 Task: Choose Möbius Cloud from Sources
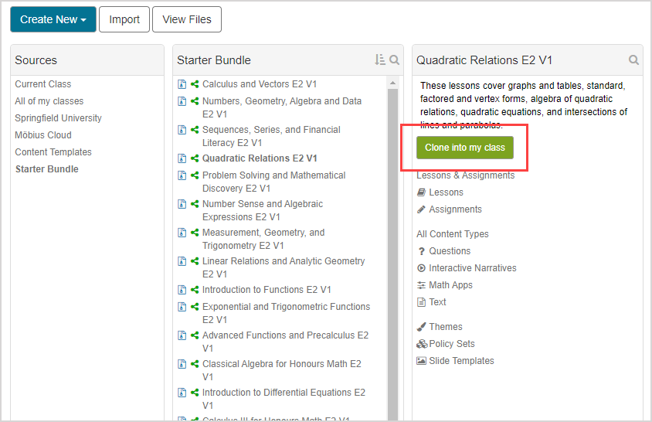coord(43,135)
